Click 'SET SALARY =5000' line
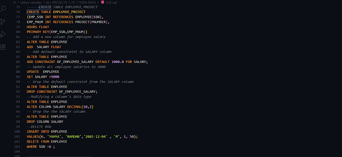The height and width of the screenshot is (157, 342). click(43, 77)
